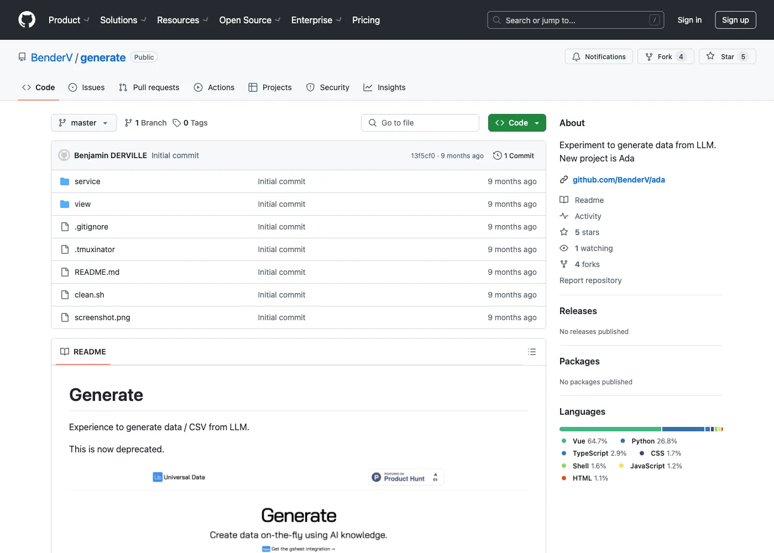The height and width of the screenshot is (553, 774).
Task: Open the BenderV owner link
Action: [52, 58]
